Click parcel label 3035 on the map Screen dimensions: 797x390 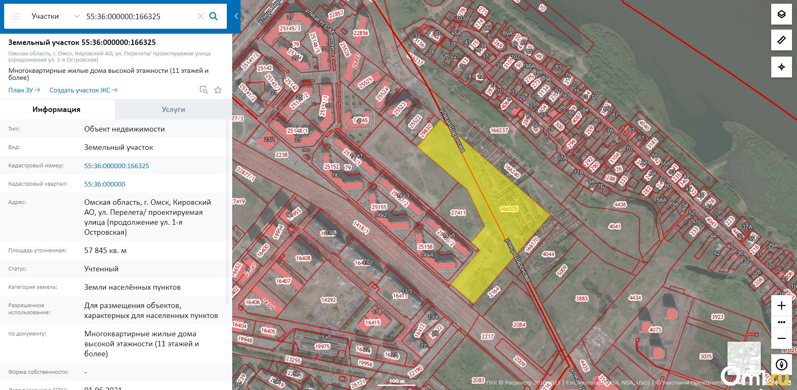click(706, 356)
